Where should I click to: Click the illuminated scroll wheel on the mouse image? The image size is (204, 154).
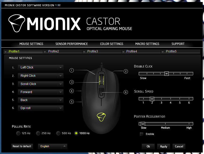click(101, 80)
